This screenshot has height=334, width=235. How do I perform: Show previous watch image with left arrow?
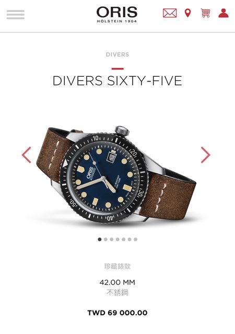coord(27,155)
